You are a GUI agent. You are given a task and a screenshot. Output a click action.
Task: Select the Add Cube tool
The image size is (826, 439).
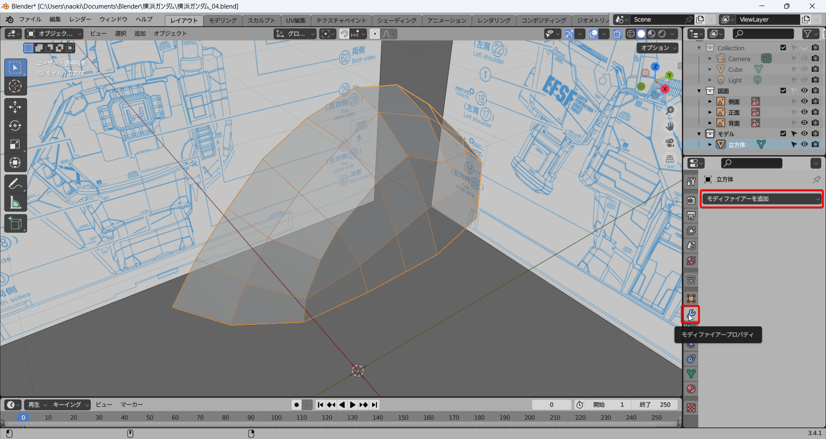tap(15, 224)
